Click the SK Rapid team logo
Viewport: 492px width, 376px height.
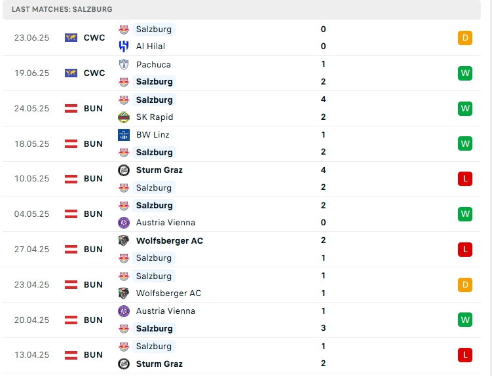(124, 117)
